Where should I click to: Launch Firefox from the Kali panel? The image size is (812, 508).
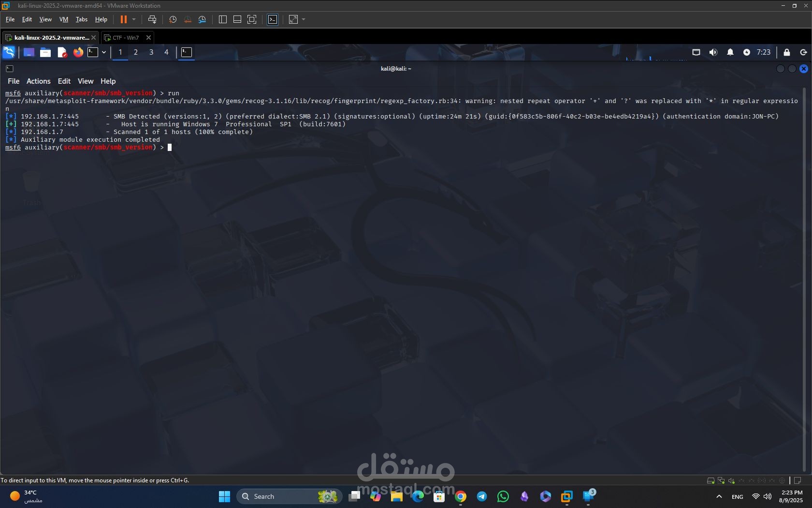78,52
